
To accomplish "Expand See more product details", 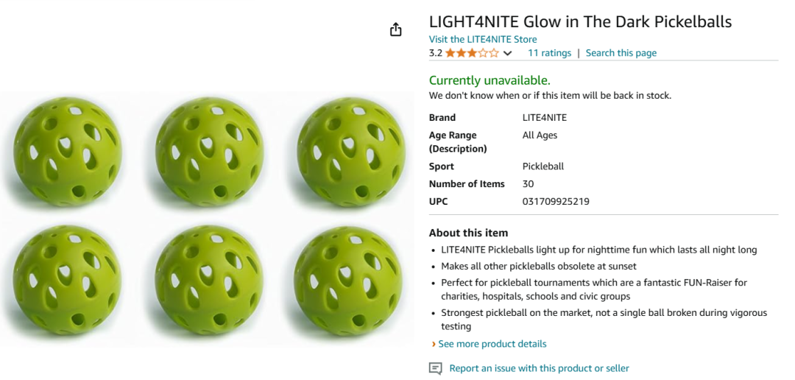I will (492, 344).
